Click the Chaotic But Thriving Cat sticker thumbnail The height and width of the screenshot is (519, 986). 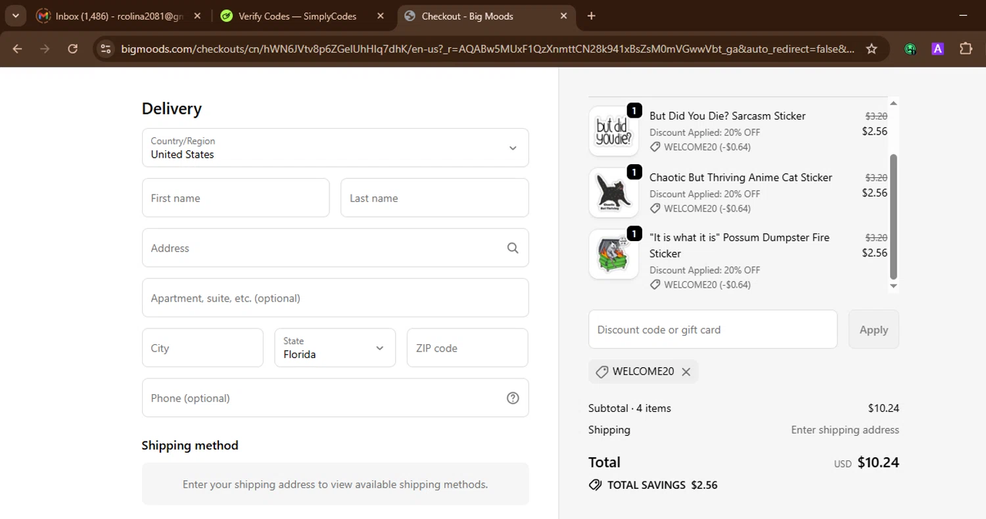point(613,192)
